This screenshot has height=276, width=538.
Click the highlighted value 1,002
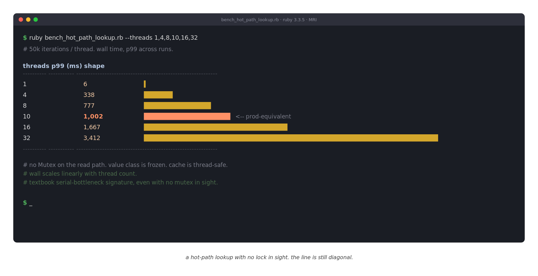pos(93,116)
